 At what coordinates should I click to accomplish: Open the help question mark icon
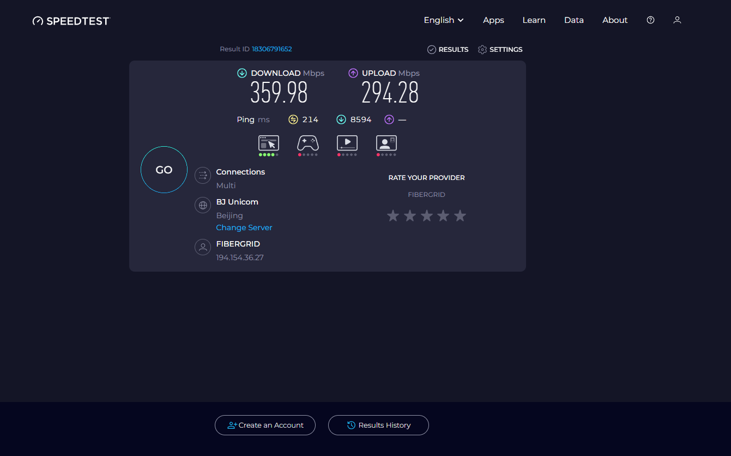pos(650,20)
